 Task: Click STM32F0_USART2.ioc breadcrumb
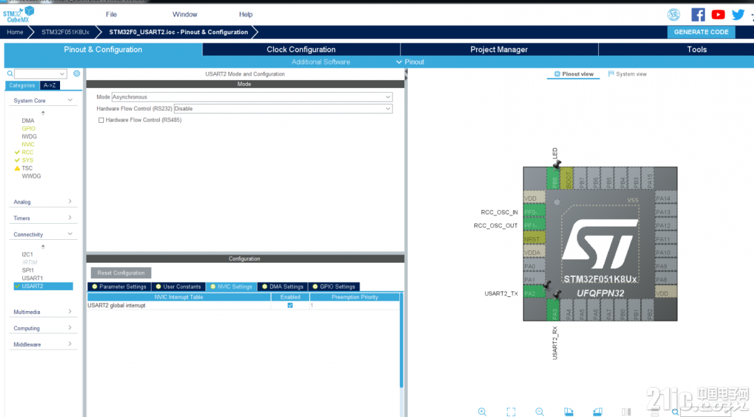click(179, 32)
